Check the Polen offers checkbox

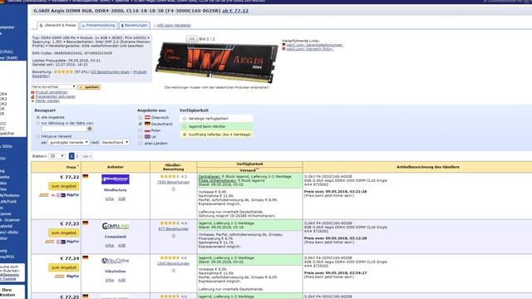[140, 130]
